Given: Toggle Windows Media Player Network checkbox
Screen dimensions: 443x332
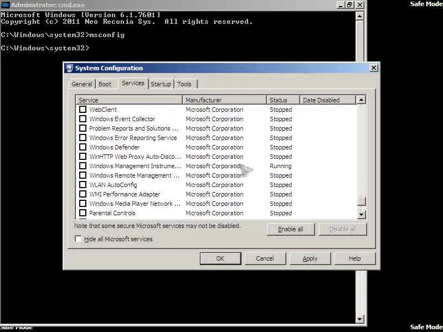Looking at the screenshot, I should click(83, 203).
